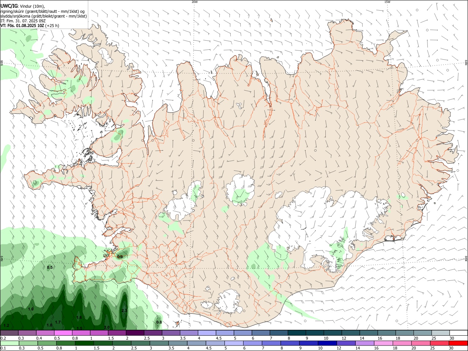The height and width of the screenshot is (351, 468).
Task: Click the 2.0 value label on the map
Action: pos(107,327)
